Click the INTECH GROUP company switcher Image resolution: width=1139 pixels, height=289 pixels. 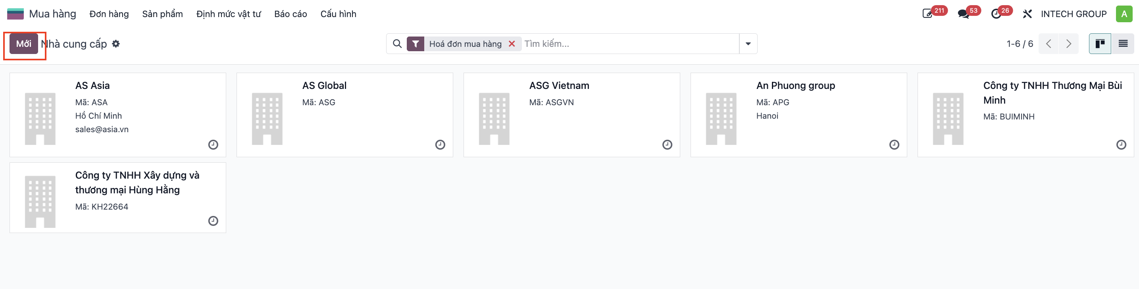pos(1074,14)
